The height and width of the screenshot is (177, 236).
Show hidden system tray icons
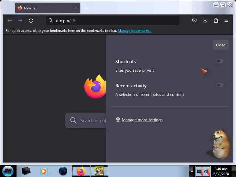point(192,171)
